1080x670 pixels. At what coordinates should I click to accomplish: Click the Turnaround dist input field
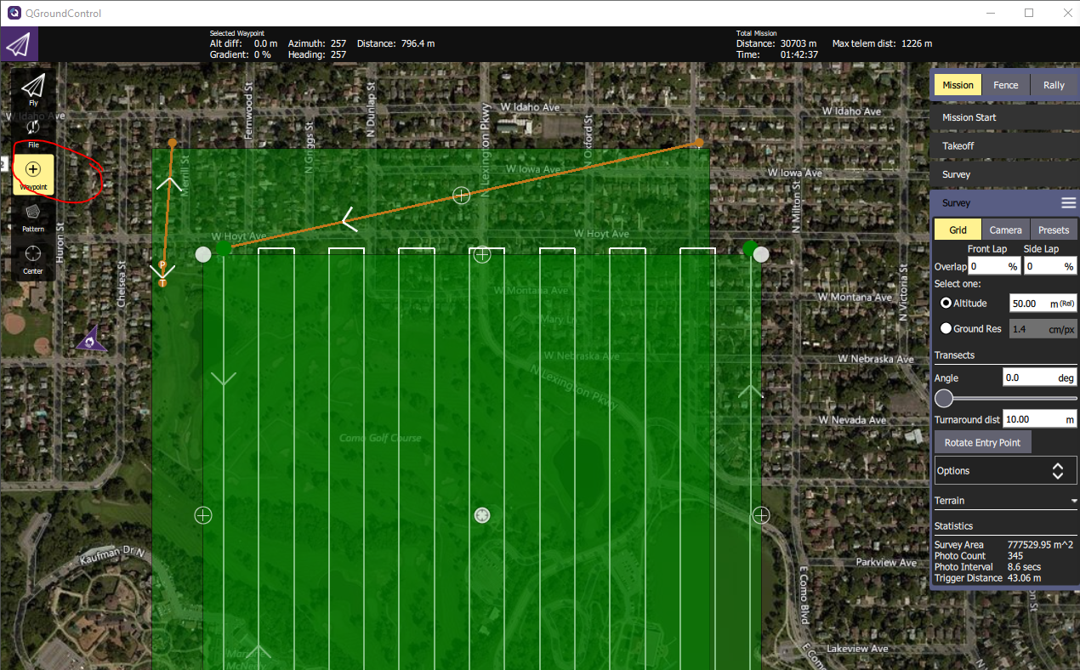pyautogui.click(x=1040, y=419)
